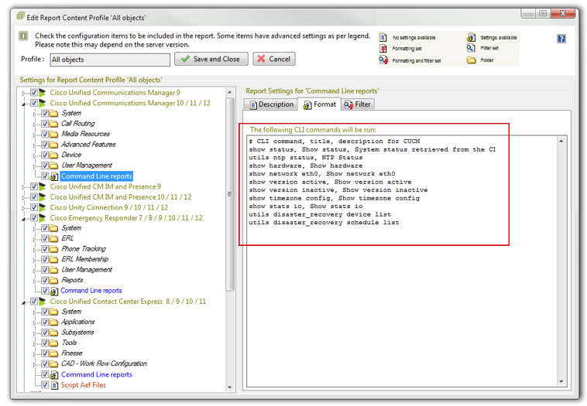
Task: Click the ERL folder icon
Action: (x=54, y=238)
